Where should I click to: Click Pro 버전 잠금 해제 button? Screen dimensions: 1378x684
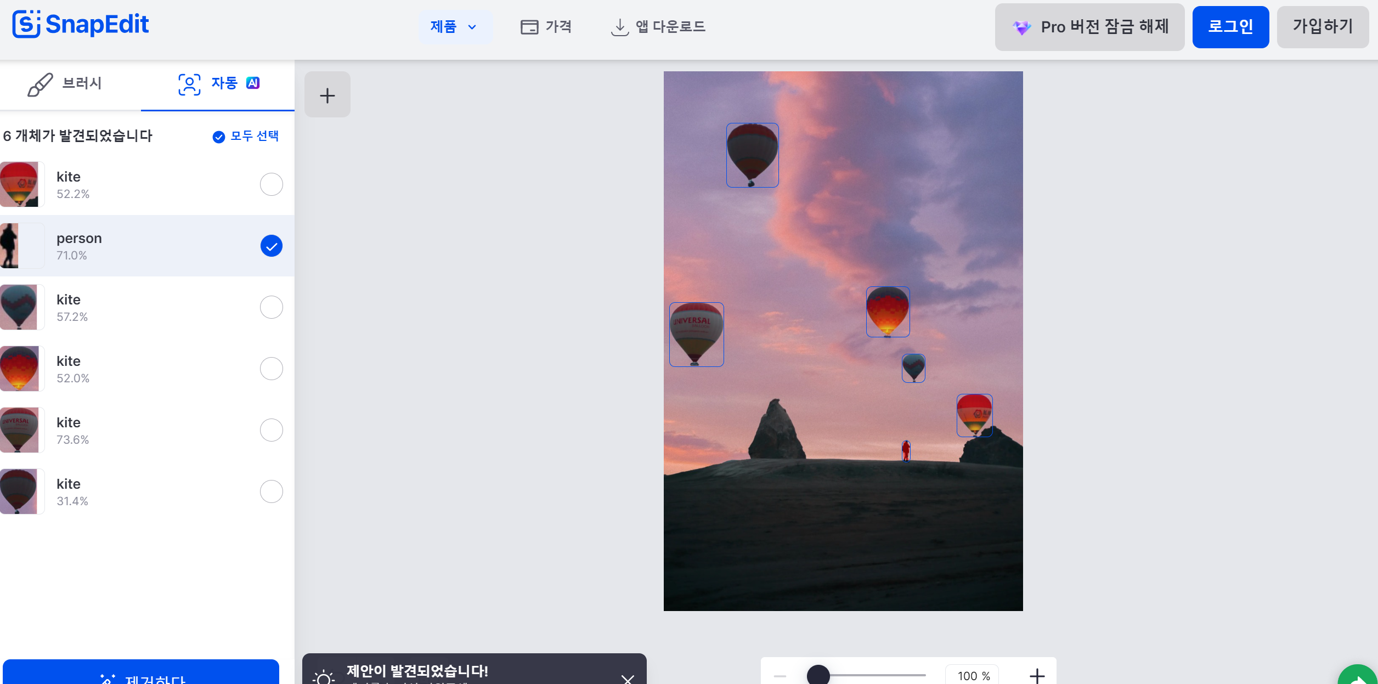(x=1089, y=27)
